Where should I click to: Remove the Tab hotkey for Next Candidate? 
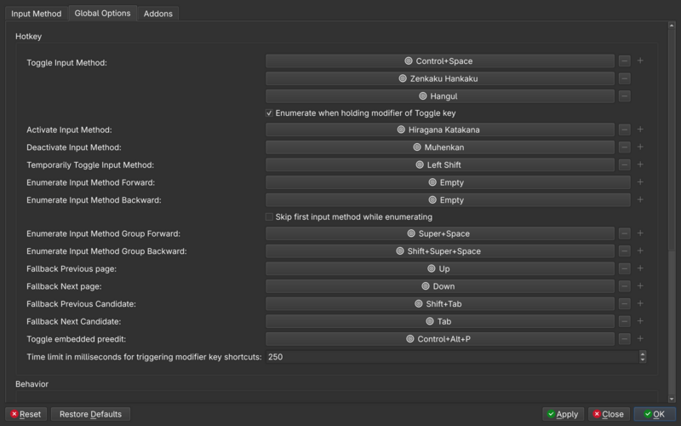point(625,321)
